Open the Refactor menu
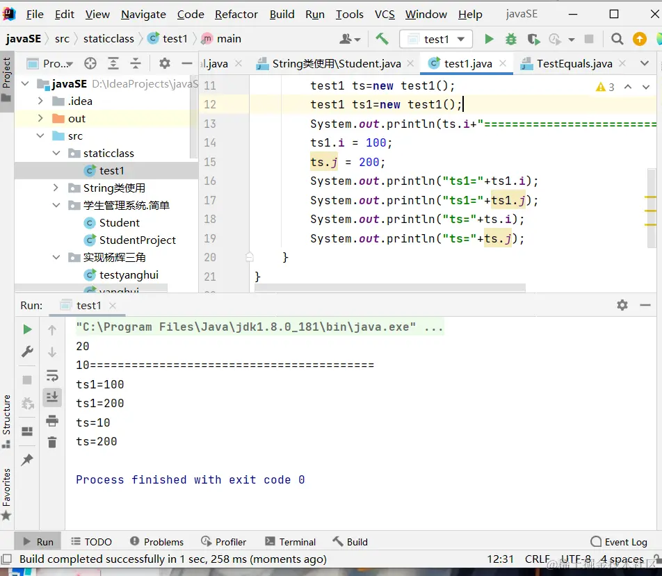 click(x=236, y=14)
